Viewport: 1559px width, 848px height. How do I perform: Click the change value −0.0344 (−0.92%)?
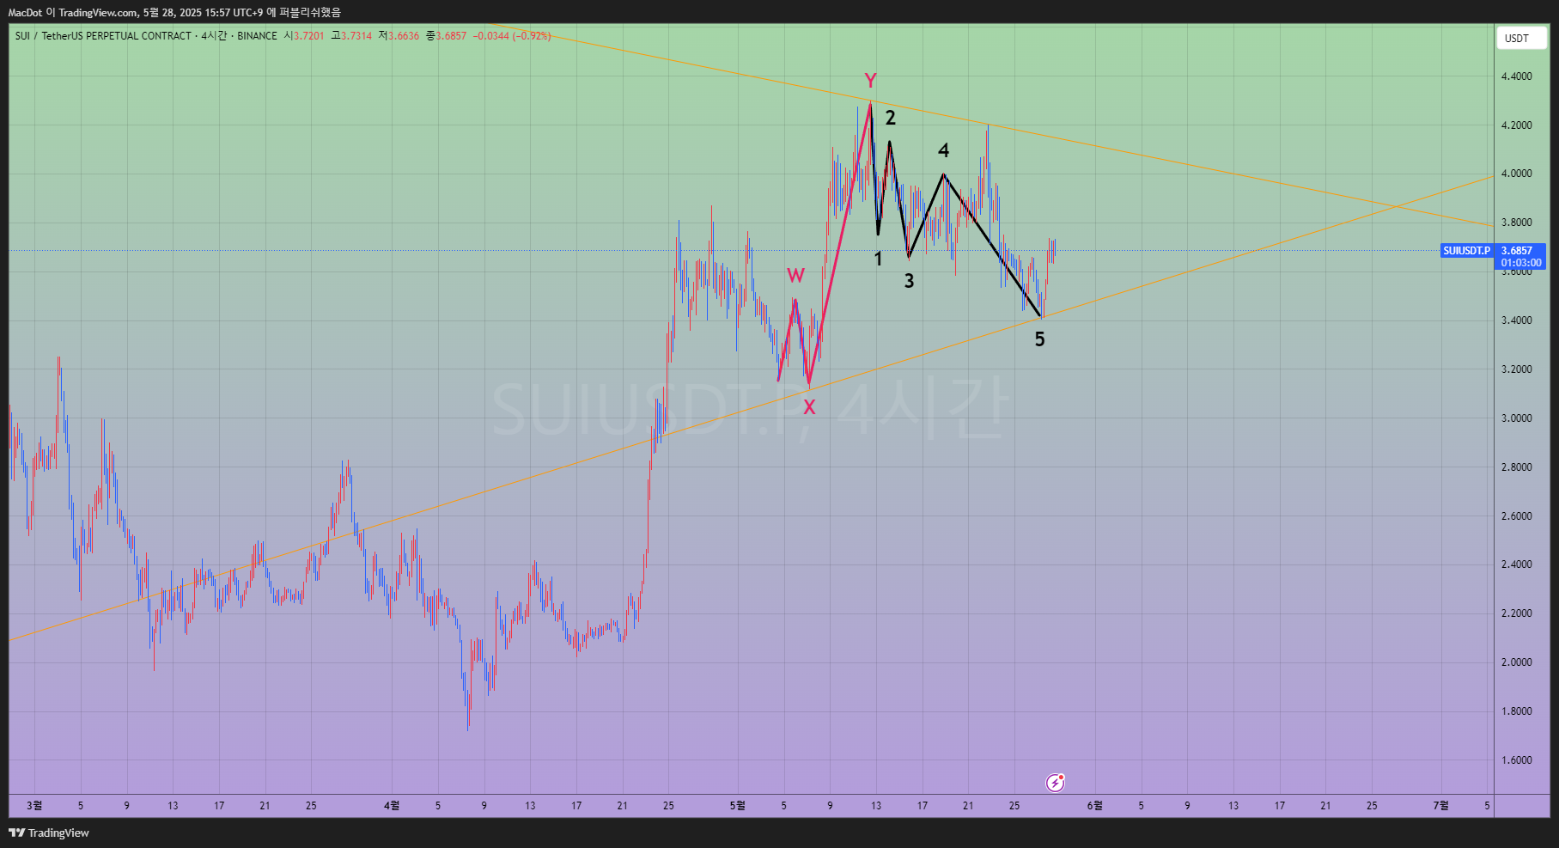(512, 36)
